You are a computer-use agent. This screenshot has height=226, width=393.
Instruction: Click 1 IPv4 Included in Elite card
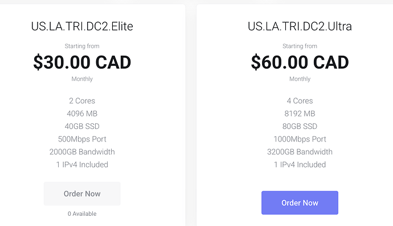point(82,165)
